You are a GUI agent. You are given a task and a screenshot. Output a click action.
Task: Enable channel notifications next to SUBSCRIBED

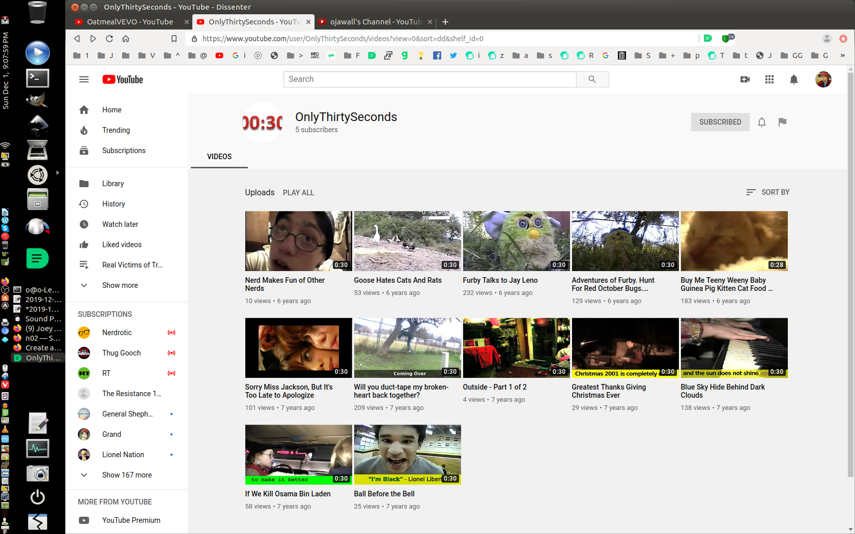(761, 122)
